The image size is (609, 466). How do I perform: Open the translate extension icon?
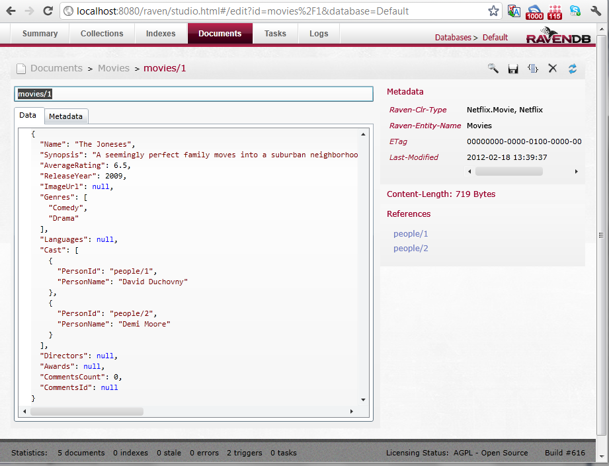click(514, 11)
